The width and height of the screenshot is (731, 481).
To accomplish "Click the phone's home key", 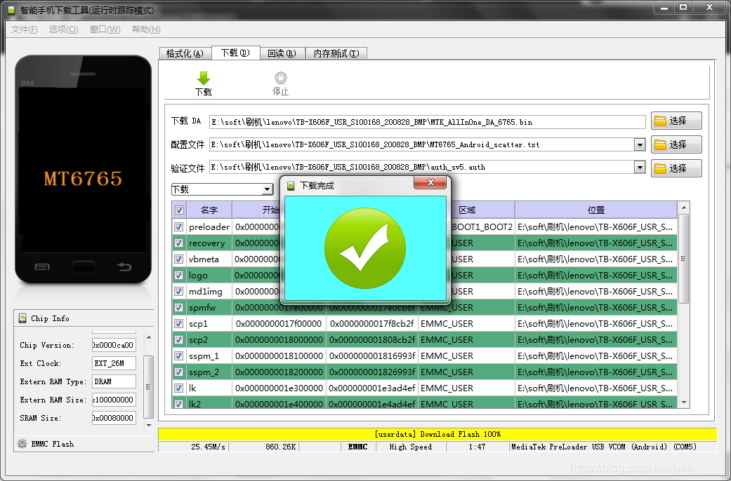I will click(x=83, y=267).
